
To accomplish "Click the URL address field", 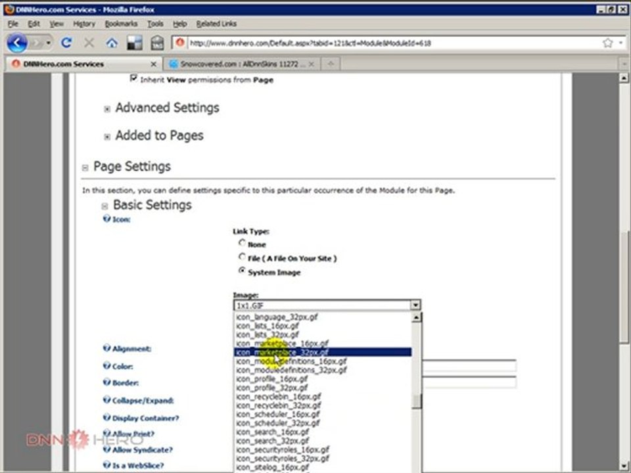I will (394, 43).
